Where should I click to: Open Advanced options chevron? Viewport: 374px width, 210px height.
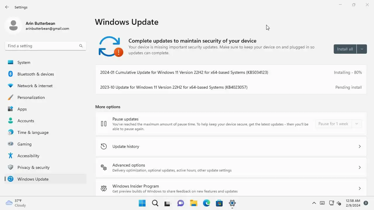(x=360, y=167)
